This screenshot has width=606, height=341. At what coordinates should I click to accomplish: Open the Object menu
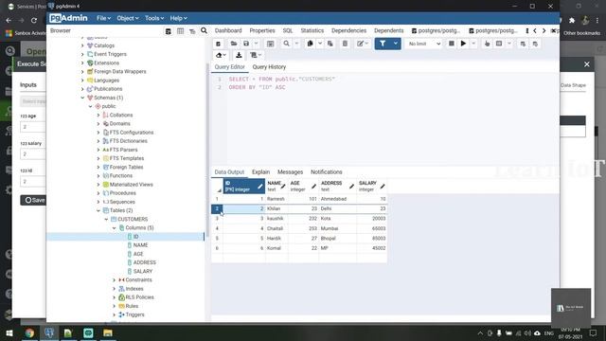(x=128, y=18)
